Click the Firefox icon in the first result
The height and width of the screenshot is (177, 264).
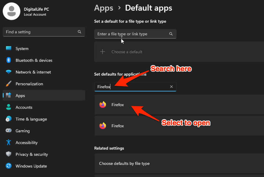(103, 105)
